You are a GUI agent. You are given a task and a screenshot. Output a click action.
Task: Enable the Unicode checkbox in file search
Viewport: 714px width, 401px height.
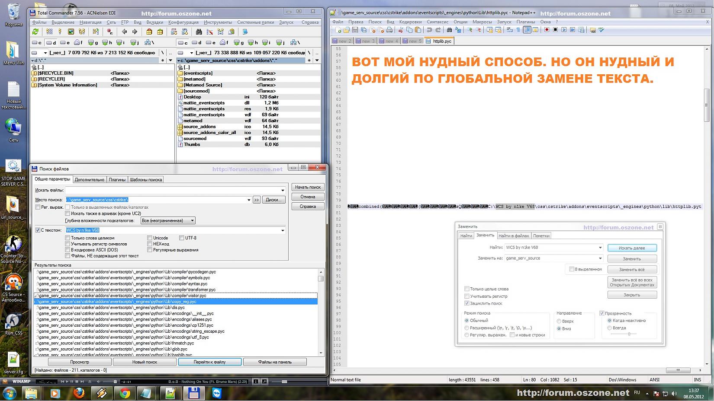150,238
